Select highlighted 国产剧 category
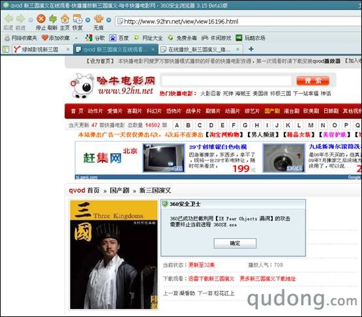The width and height of the screenshot is (362, 317). click(x=272, y=111)
